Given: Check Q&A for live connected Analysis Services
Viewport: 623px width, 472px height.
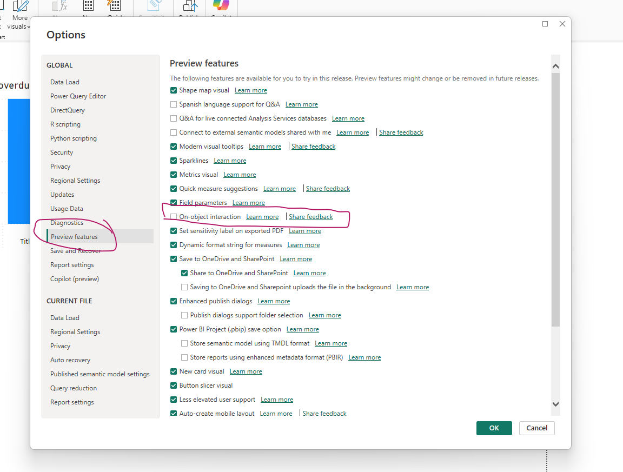Looking at the screenshot, I should pos(174,118).
